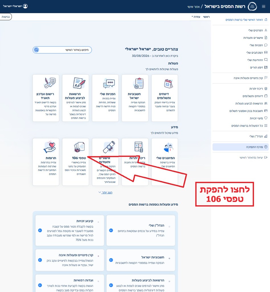
Task: Expand more info cards with הצג יותר
Action: tap(105, 192)
